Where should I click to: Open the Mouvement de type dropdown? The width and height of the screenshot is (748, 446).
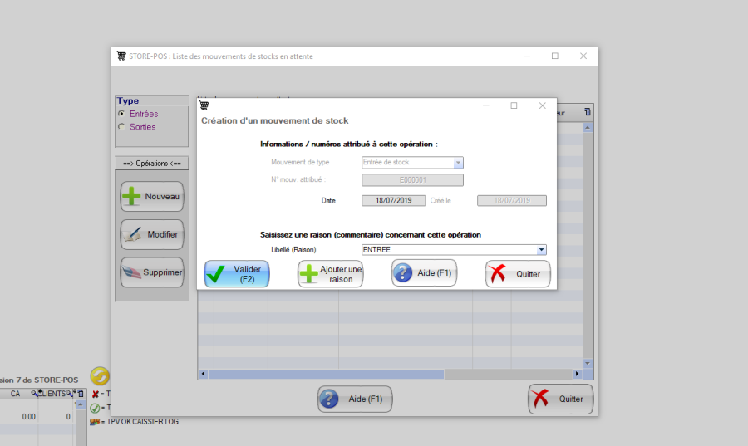click(x=458, y=163)
